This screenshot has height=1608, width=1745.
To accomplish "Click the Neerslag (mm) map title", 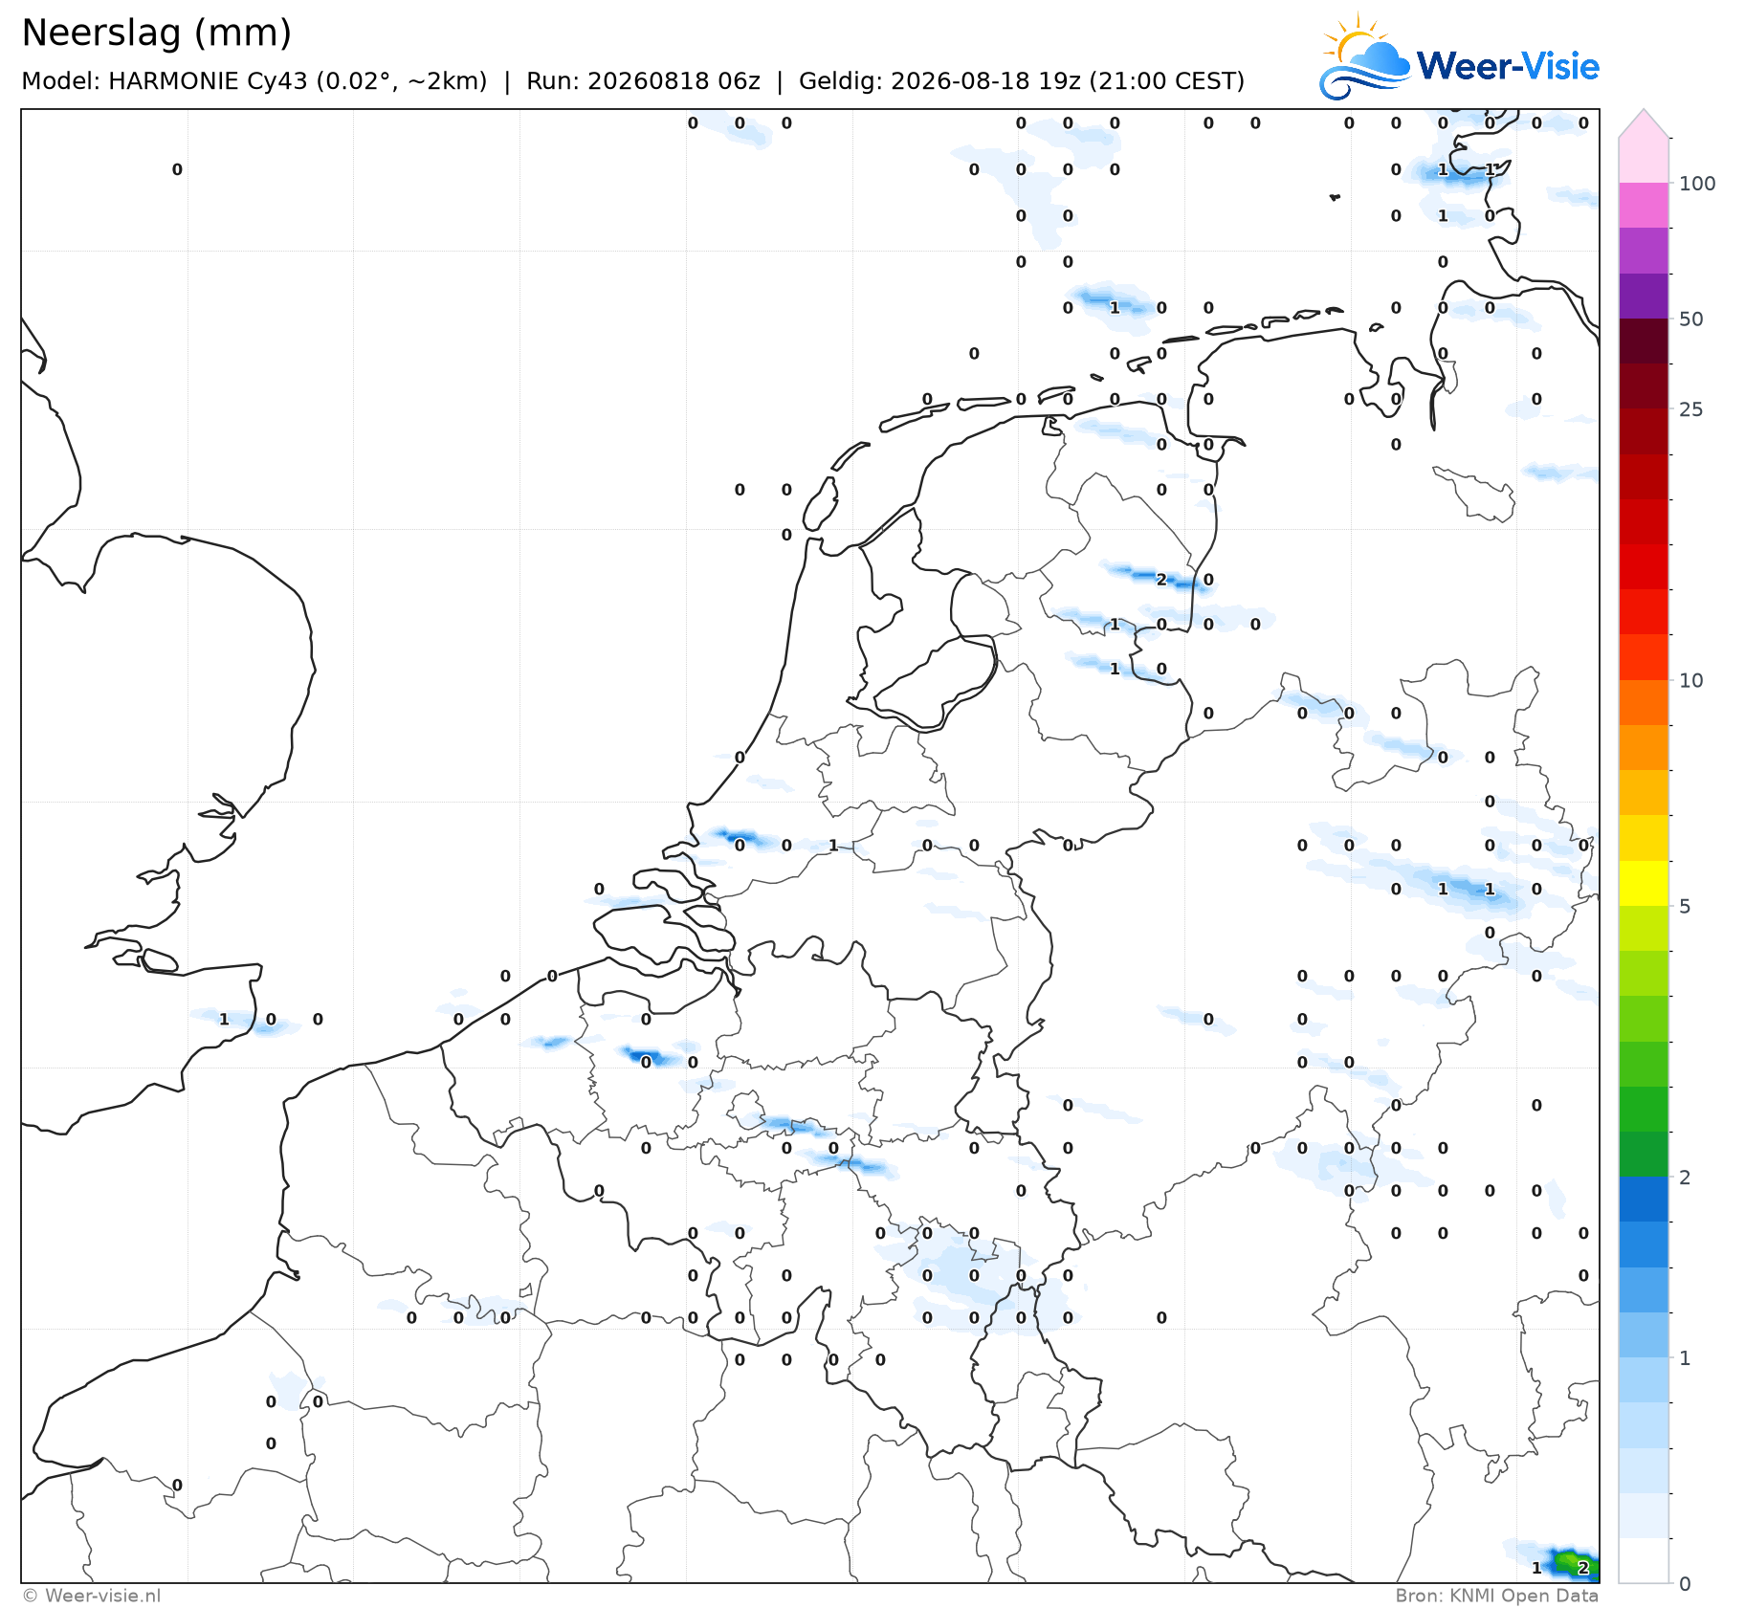I will click(156, 33).
